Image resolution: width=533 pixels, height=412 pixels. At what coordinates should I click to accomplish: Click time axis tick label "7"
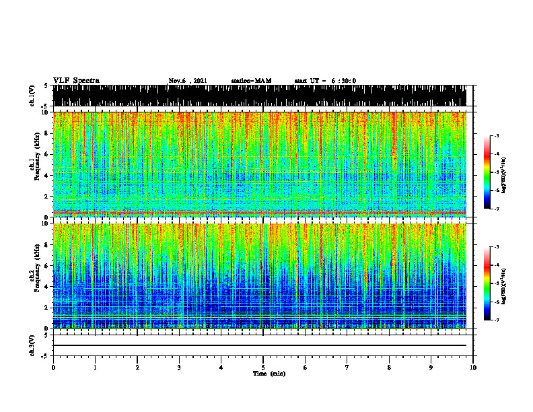[347, 368]
